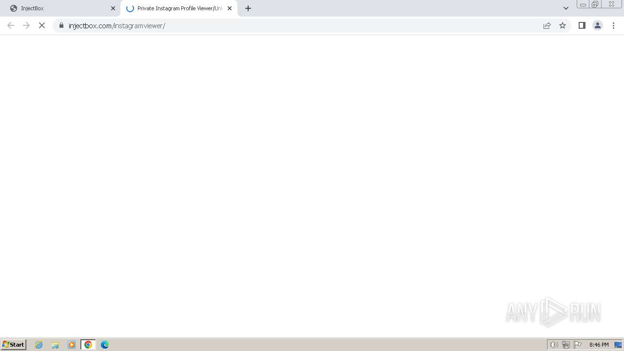Minimize the Chrome window
The image size is (624, 351).
[x=583, y=4]
